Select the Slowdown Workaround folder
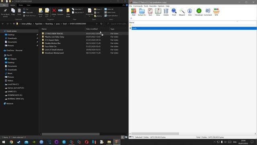 click(x=54, y=53)
